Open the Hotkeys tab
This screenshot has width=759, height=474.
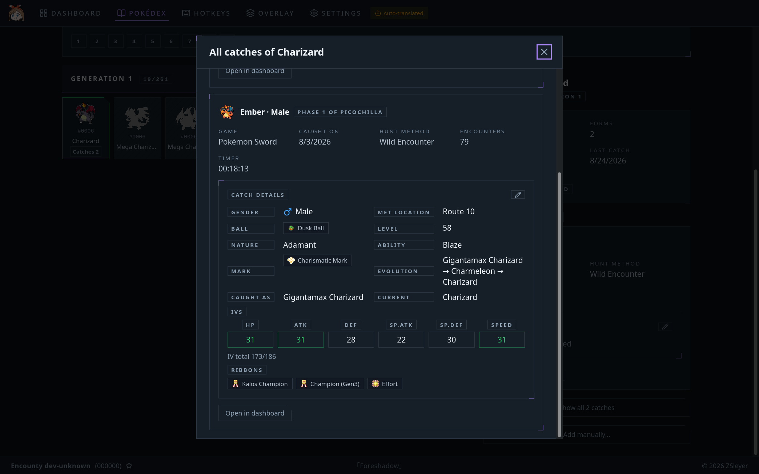click(x=206, y=13)
